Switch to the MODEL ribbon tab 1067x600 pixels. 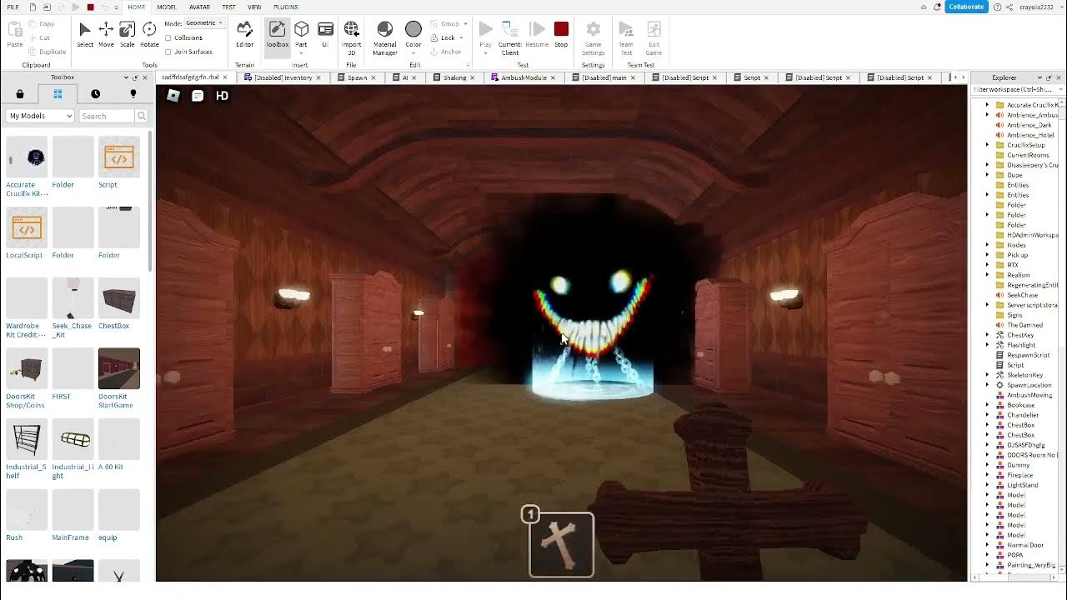[167, 7]
